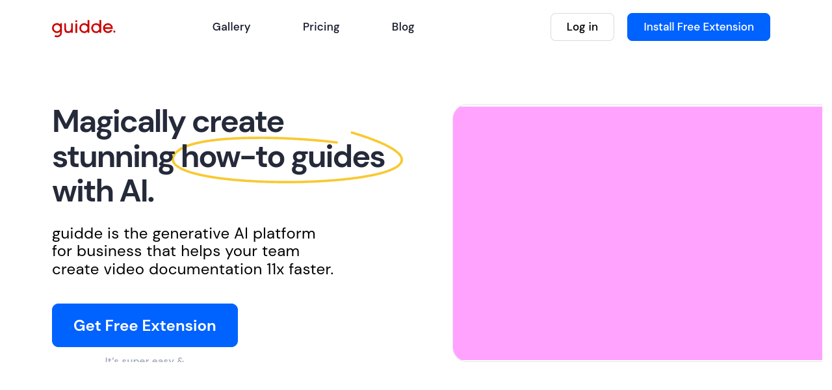The width and height of the screenshot is (832, 390).
Task: Click the "Magically create" headline line
Action: [x=168, y=122]
